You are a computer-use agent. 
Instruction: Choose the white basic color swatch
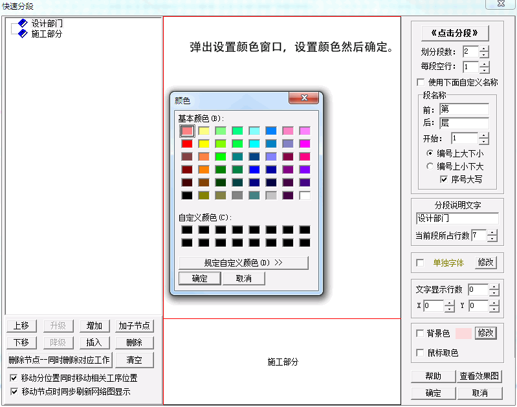pos(305,195)
